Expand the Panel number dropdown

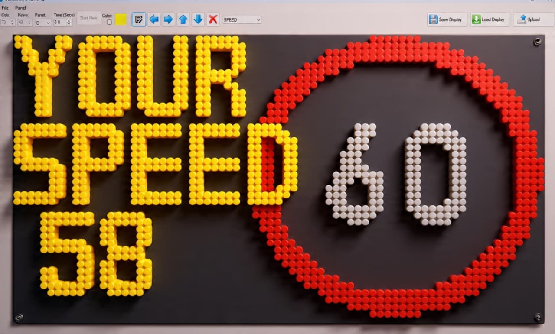pyautogui.click(x=43, y=23)
